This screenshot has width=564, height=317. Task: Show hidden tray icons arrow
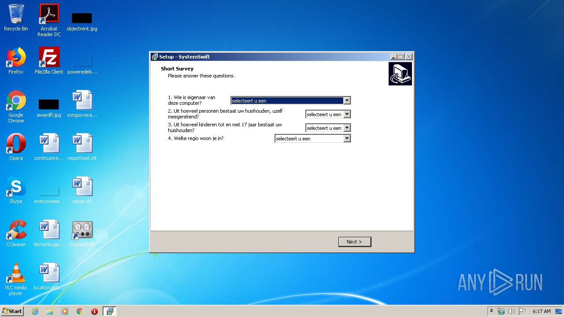pyautogui.click(x=491, y=311)
